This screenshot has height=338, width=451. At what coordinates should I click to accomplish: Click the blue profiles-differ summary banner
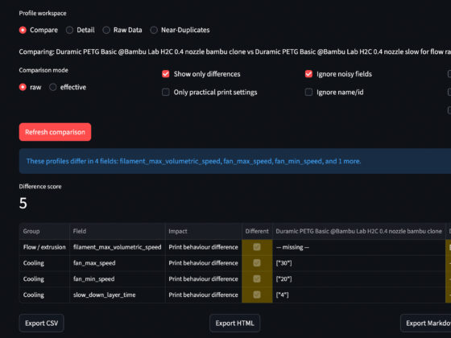pyautogui.click(x=235, y=161)
